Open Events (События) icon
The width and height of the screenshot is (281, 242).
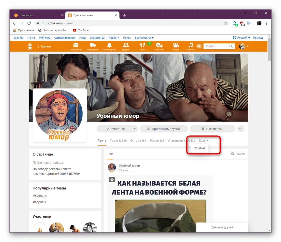(159, 46)
